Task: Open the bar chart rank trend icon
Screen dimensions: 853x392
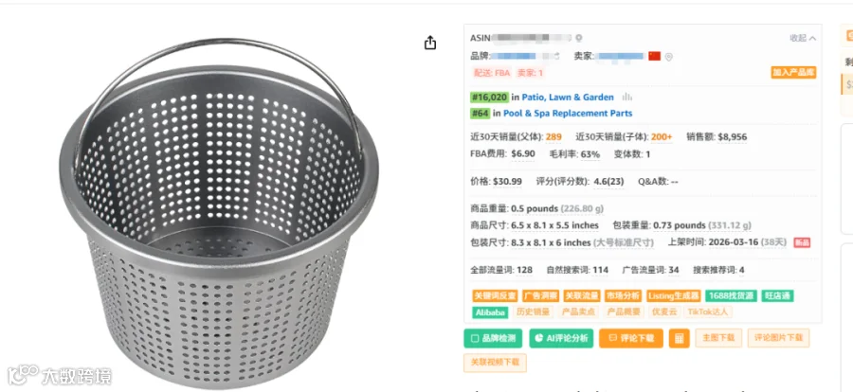Action: pyautogui.click(x=627, y=98)
